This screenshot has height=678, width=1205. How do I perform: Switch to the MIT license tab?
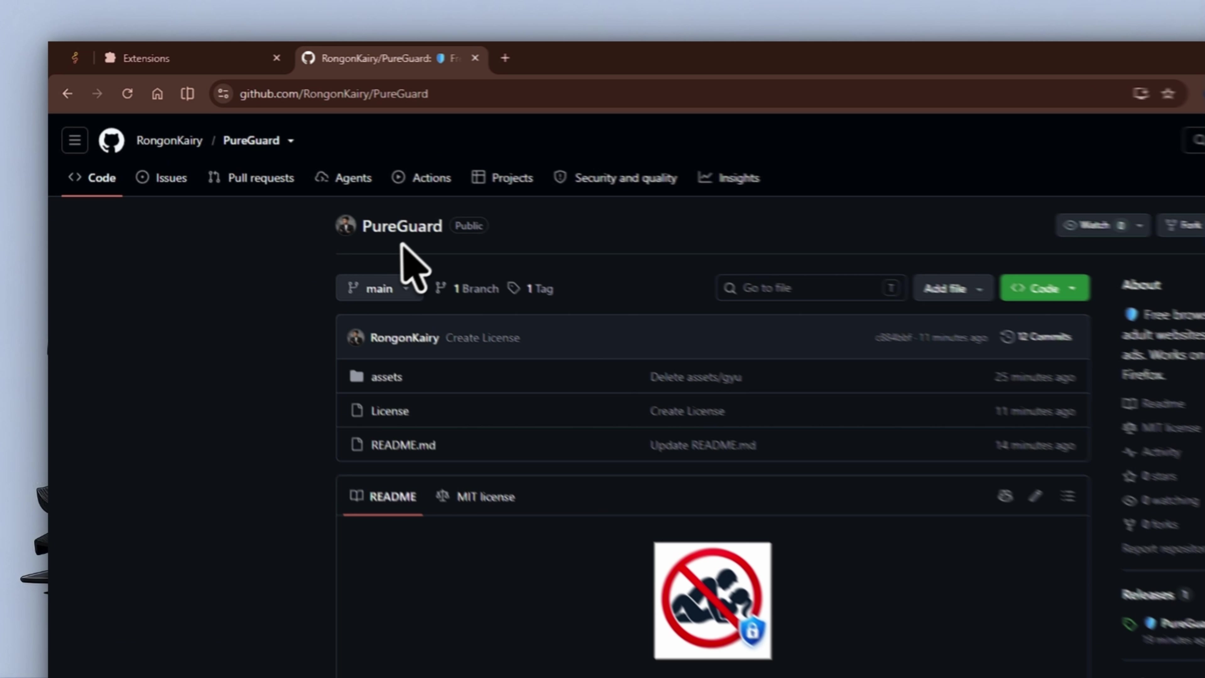coord(475,496)
